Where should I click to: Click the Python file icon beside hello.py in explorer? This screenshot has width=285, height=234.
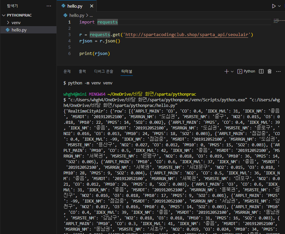[x=8, y=30]
